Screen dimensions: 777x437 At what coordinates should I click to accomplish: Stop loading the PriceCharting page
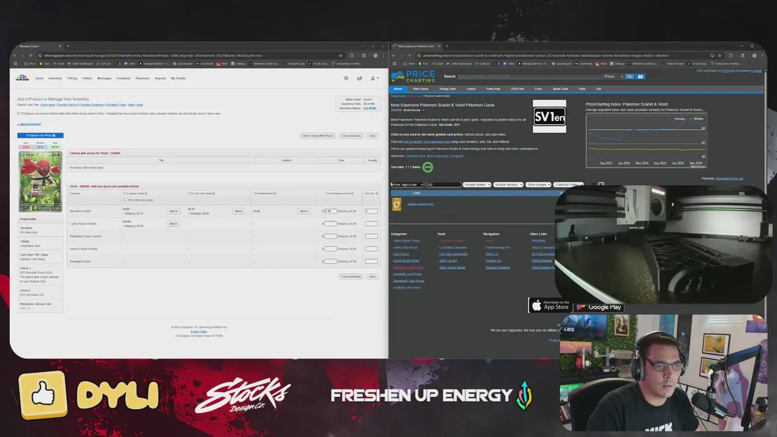click(x=409, y=55)
